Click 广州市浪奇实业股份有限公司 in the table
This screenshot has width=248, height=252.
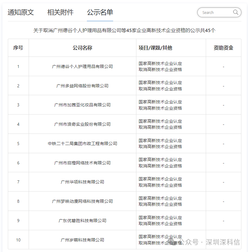tap(83, 124)
